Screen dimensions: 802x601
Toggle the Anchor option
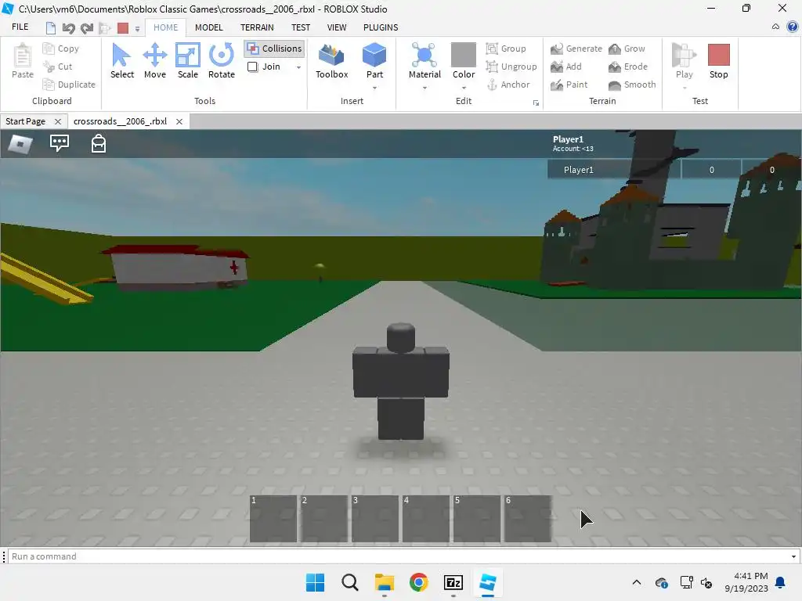(x=508, y=85)
